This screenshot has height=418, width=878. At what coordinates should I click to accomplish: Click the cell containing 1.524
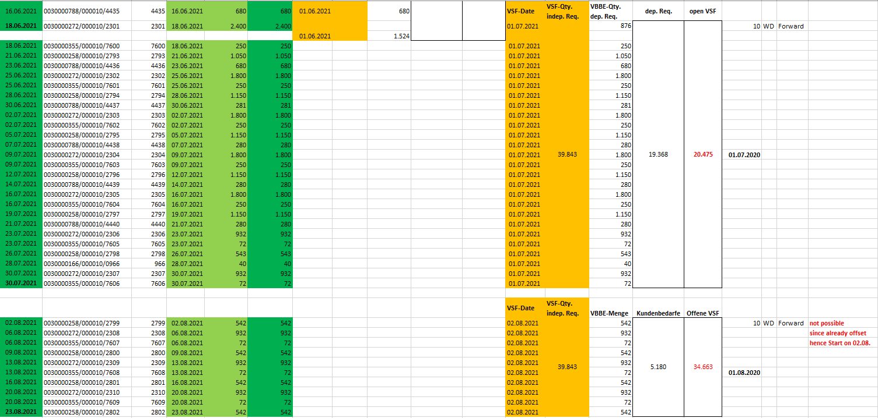click(389, 36)
